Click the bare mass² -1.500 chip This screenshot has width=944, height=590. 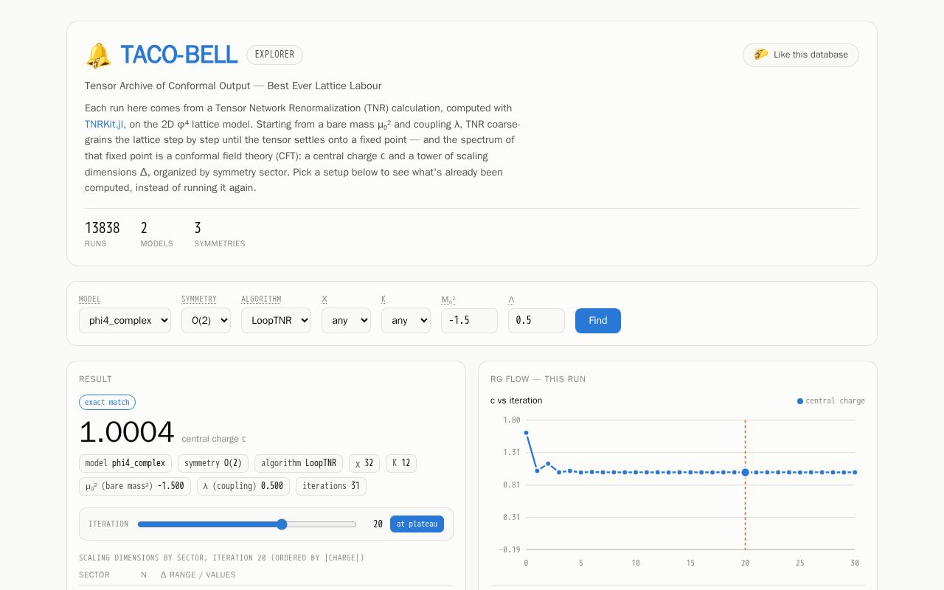tap(135, 486)
